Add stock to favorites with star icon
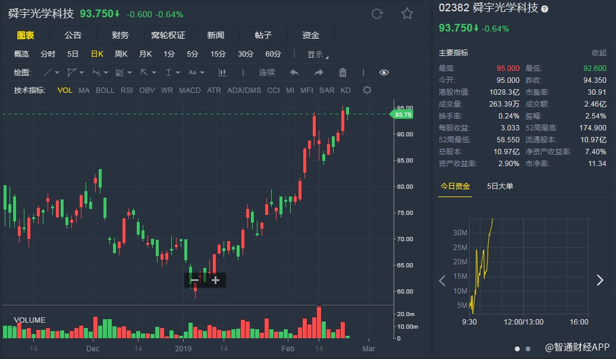 point(407,14)
